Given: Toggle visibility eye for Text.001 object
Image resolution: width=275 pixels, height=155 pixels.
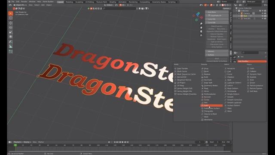Looking at the screenshot, I should click(x=263, y=19).
